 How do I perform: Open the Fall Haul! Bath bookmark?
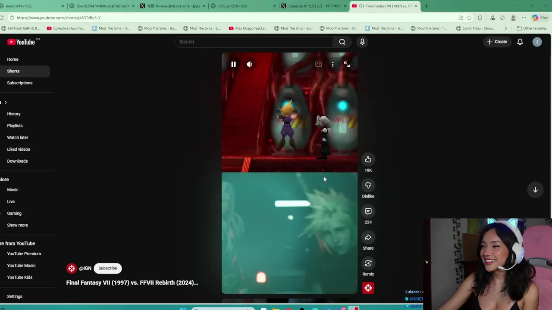(21, 28)
